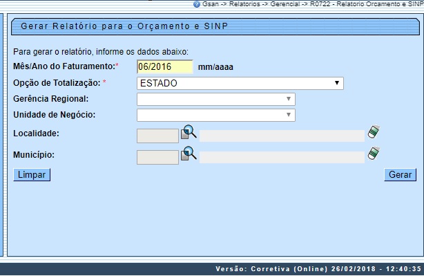Viewport: 424px width, 276px height.
Task: Expand the Unidade de Negócio dropdown
Action: tap(216, 115)
